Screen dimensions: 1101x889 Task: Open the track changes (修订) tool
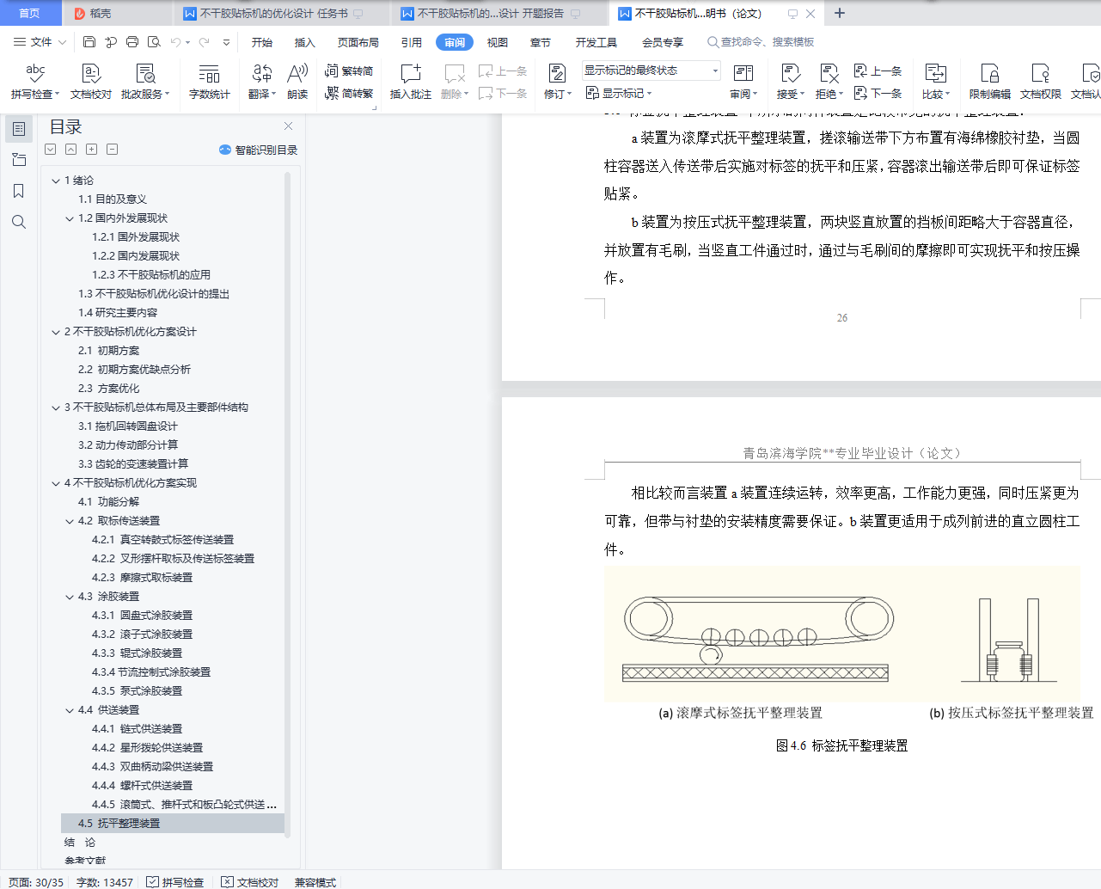coord(558,82)
